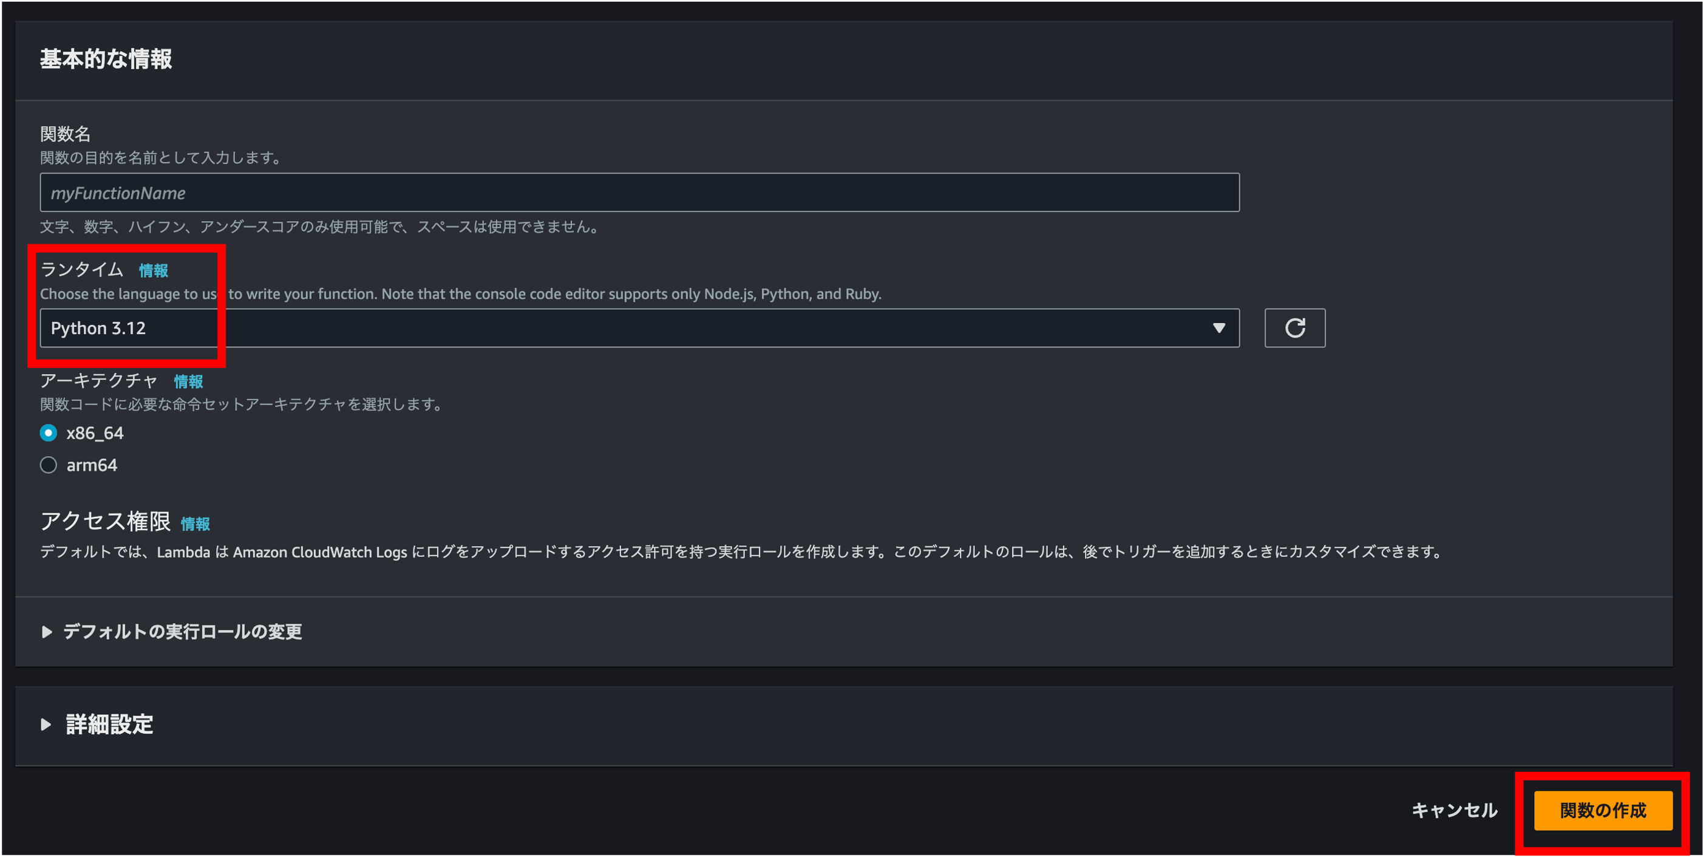Focus the myFunctionName input field

[639, 193]
